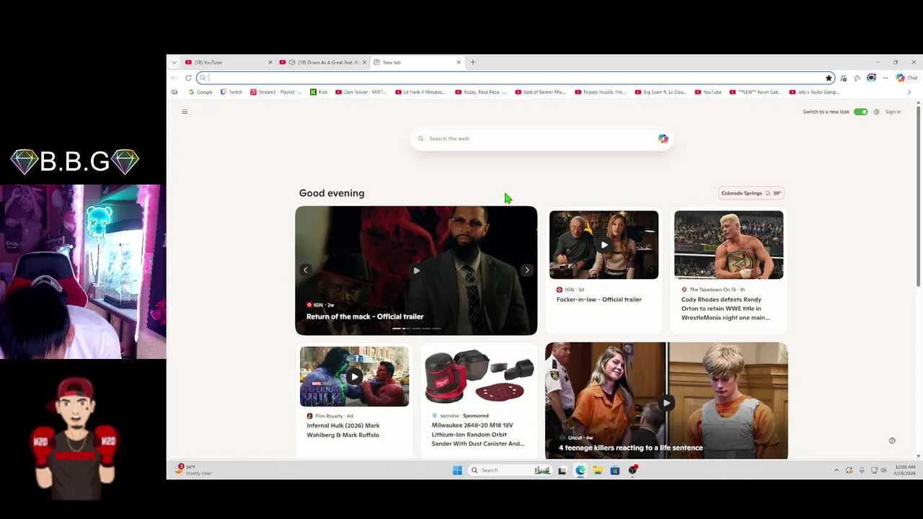
Task: Expand the bookmarks bar overflow chevron
Action: [909, 92]
